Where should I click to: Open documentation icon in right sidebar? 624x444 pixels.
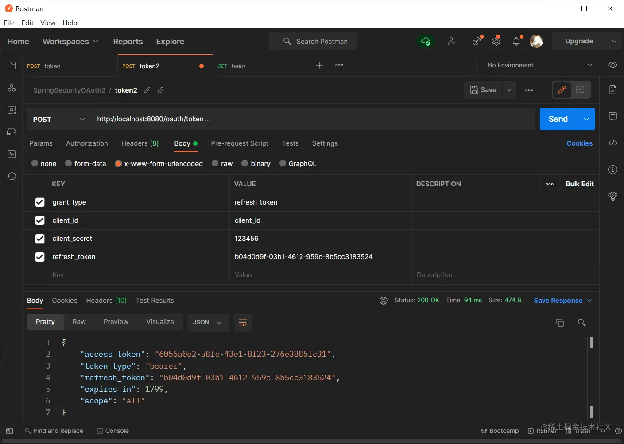point(613,90)
